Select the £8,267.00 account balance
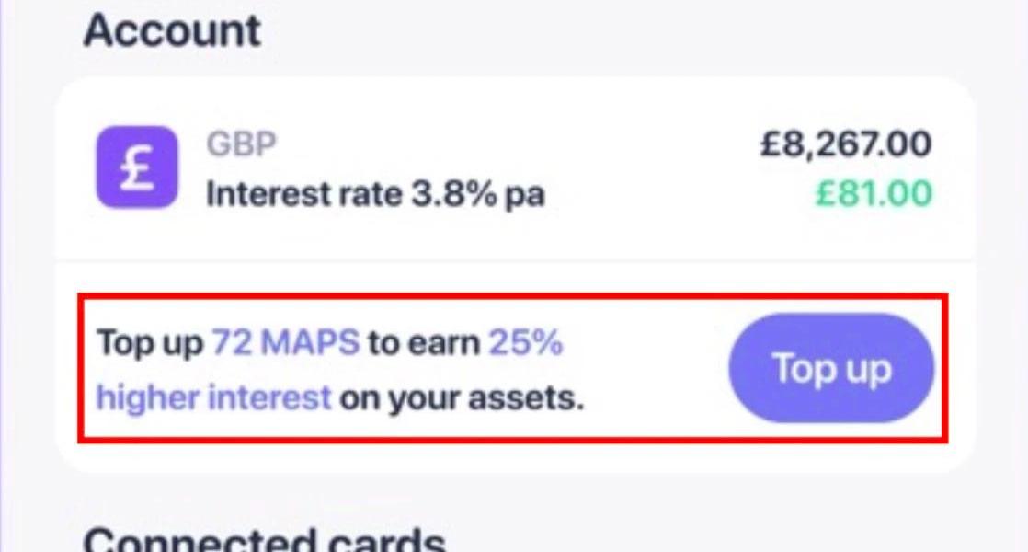Viewport: 1028px width, 552px height. point(845,144)
